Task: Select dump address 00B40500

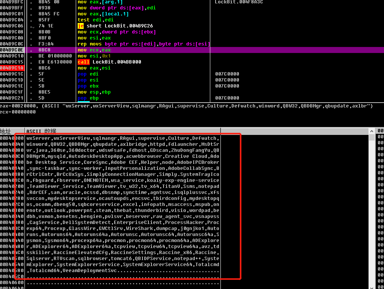Action: (x=12, y=259)
